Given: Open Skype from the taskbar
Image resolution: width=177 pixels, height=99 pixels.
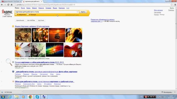Looking at the screenshot, I should [37, 97].
